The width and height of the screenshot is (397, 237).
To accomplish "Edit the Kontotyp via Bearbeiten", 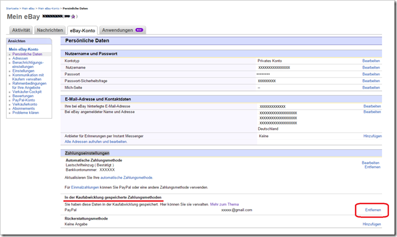I will tap(371, 61).
